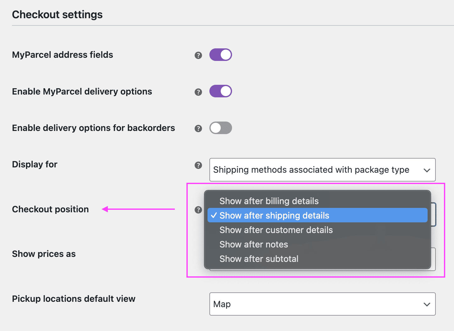Click help icon beside MyParcel address fields

tap(198, 55)
